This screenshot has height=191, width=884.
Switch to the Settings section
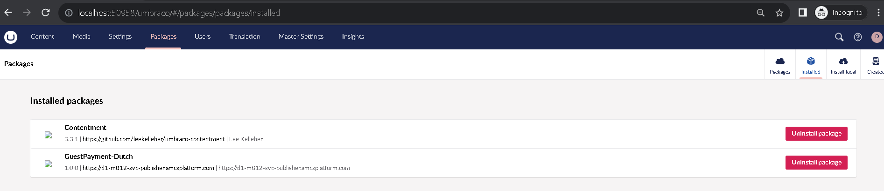(x=120, y=36)
